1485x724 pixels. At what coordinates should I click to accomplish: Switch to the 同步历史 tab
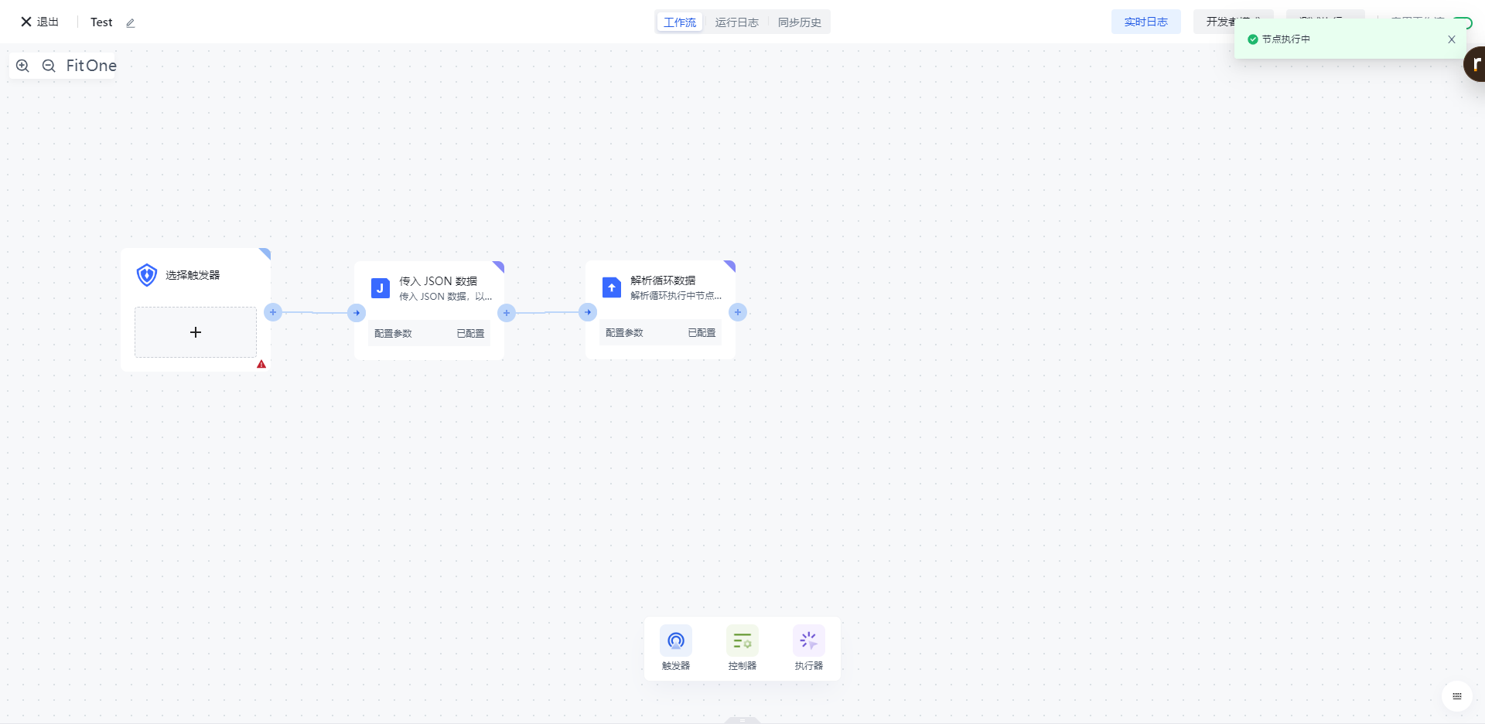click(799, 22)
